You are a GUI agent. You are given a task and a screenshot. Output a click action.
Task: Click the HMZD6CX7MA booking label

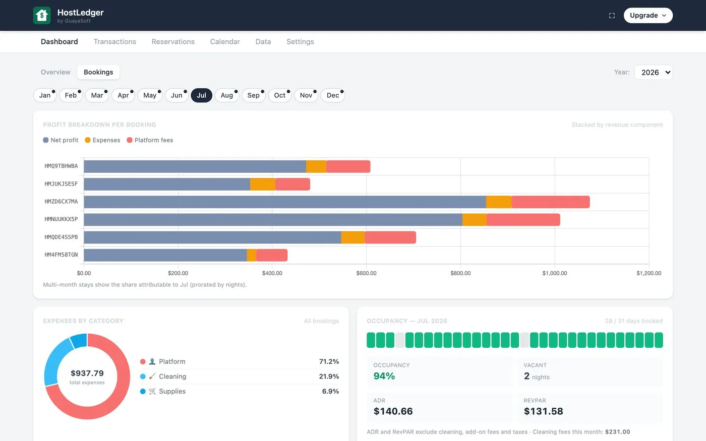[x=61, y=202]
